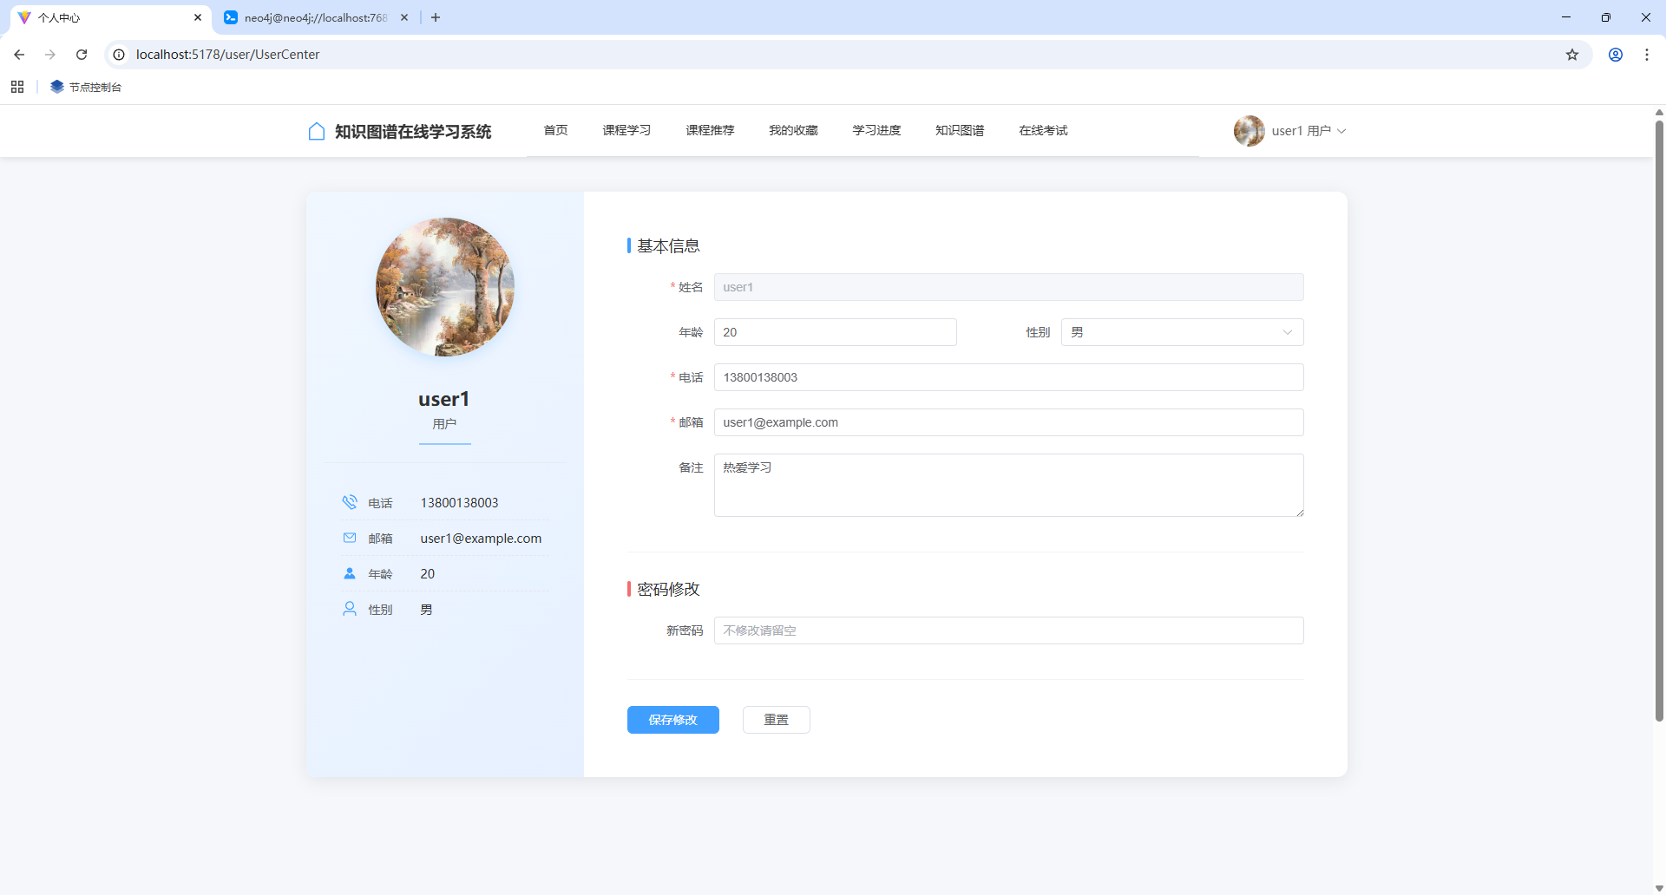
Task: Go back to the previous page
Action: [x=19, y=55]
